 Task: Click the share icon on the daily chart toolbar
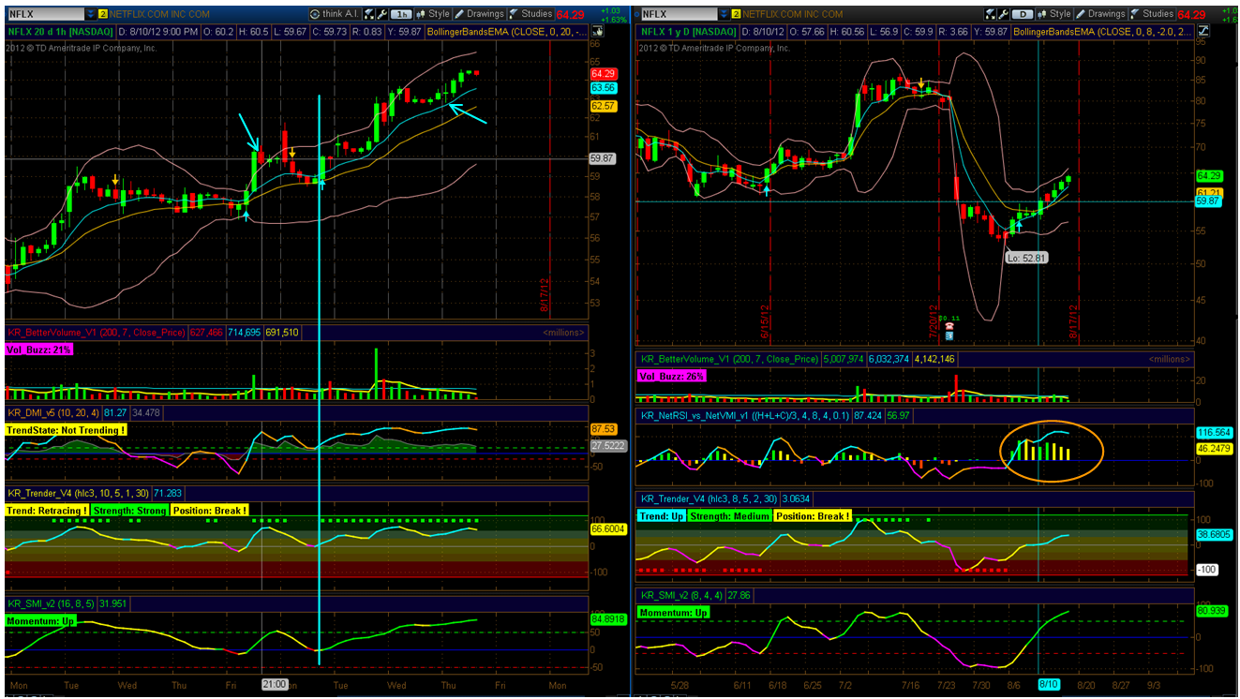point(989,14)
